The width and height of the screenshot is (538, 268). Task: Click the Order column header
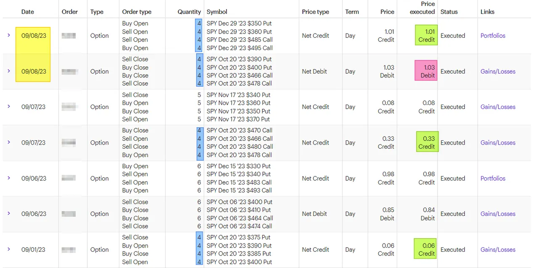pos(70,12)
